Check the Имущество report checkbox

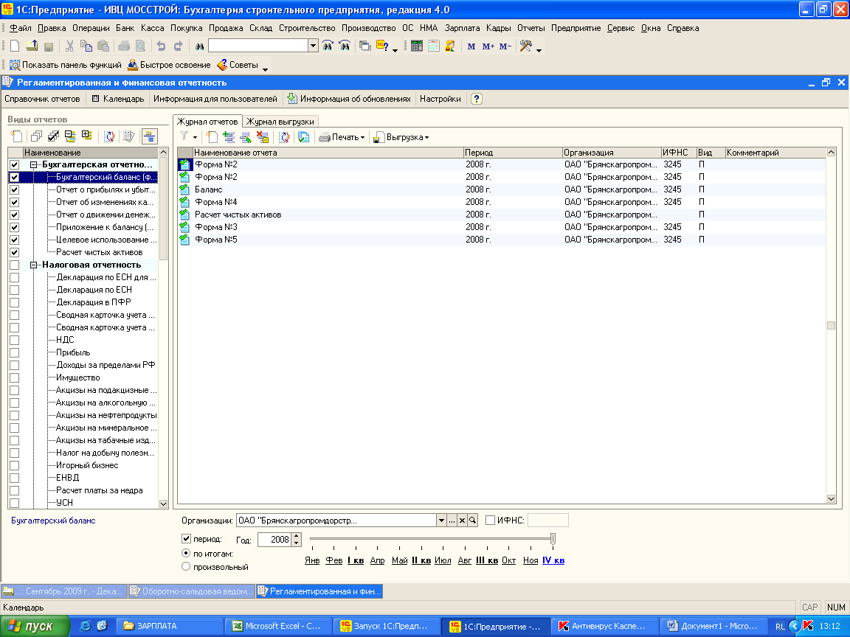coord(15,378)
